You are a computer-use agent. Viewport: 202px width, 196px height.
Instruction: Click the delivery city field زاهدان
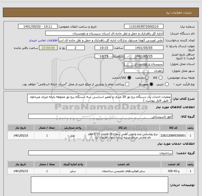[144, 71]
